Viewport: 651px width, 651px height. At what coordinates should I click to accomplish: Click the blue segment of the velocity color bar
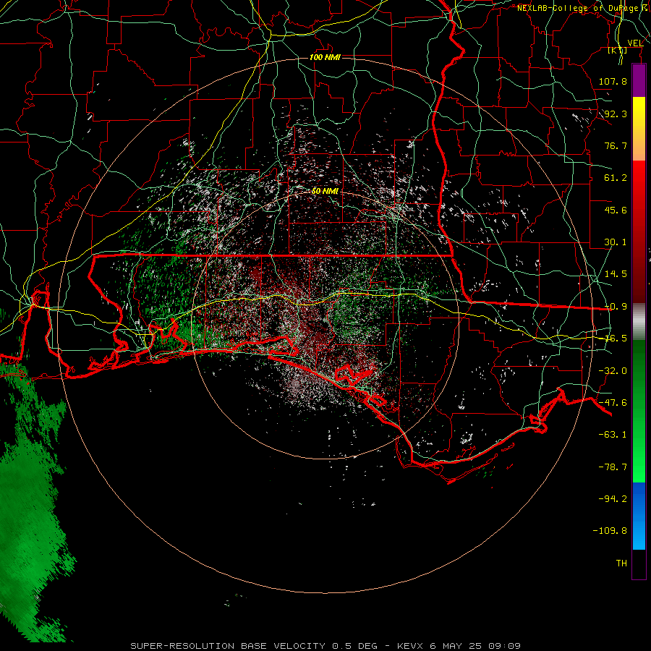[x=639, y=516]
